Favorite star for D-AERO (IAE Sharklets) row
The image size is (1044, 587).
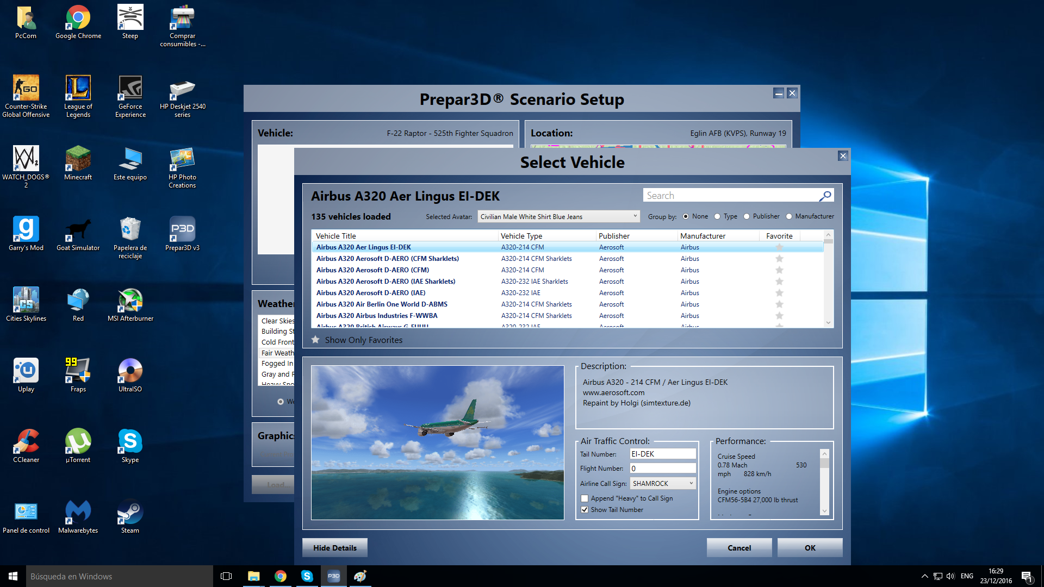779,282
